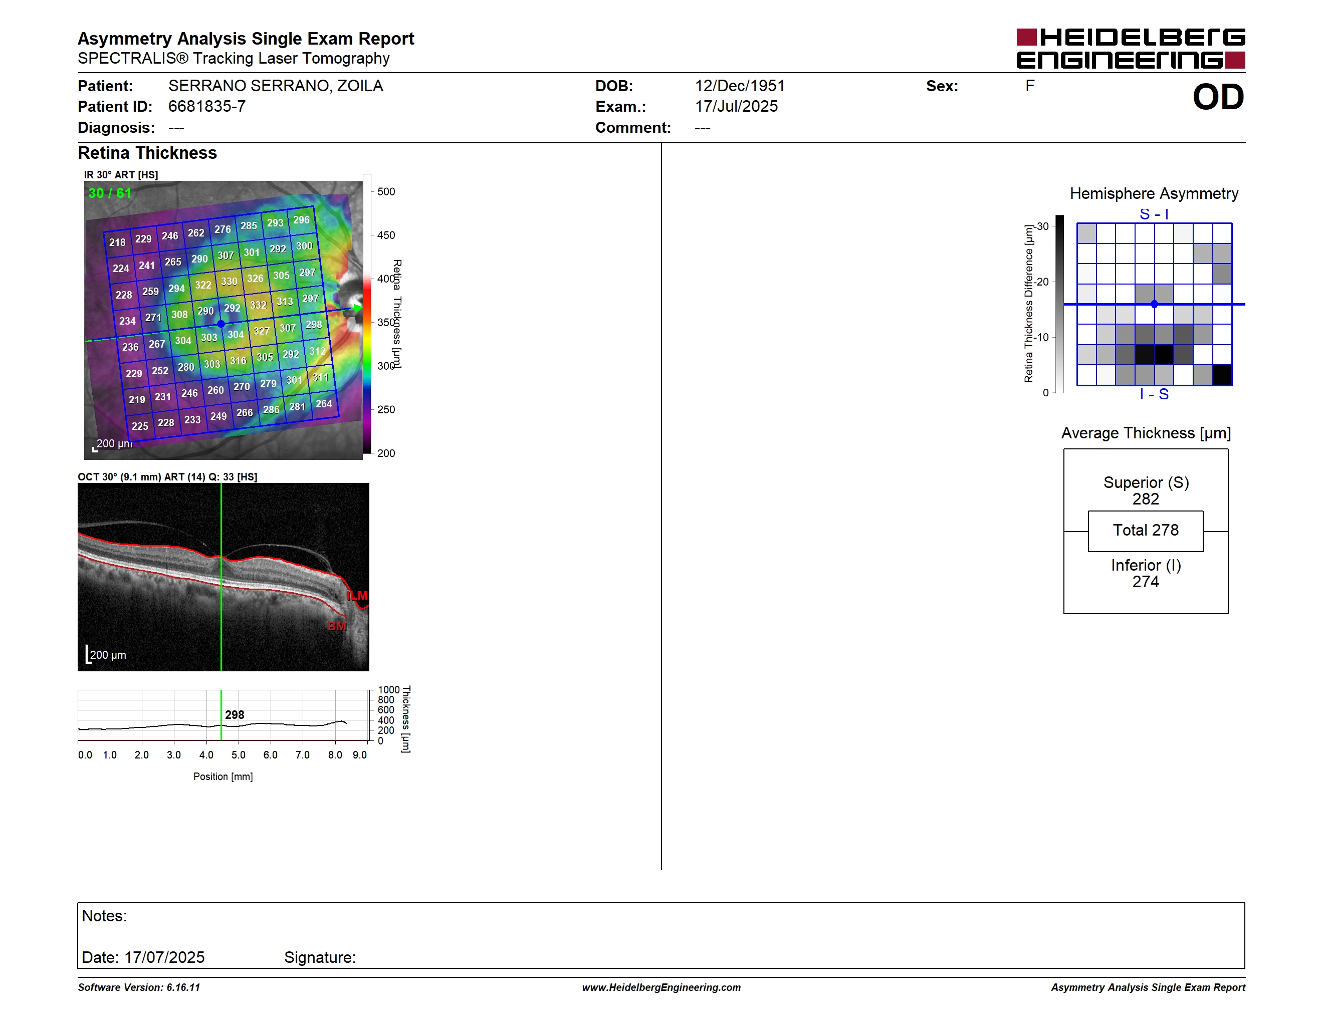
Task: Click the 200 µm scale label in OCT scan
Action: pyautogui.click(x=108, y=655)
